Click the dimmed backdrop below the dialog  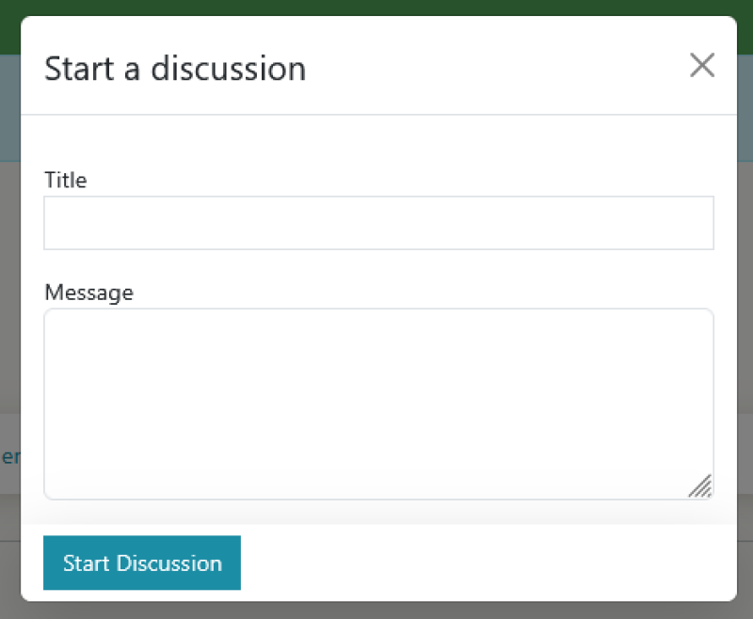click(376, 611)
